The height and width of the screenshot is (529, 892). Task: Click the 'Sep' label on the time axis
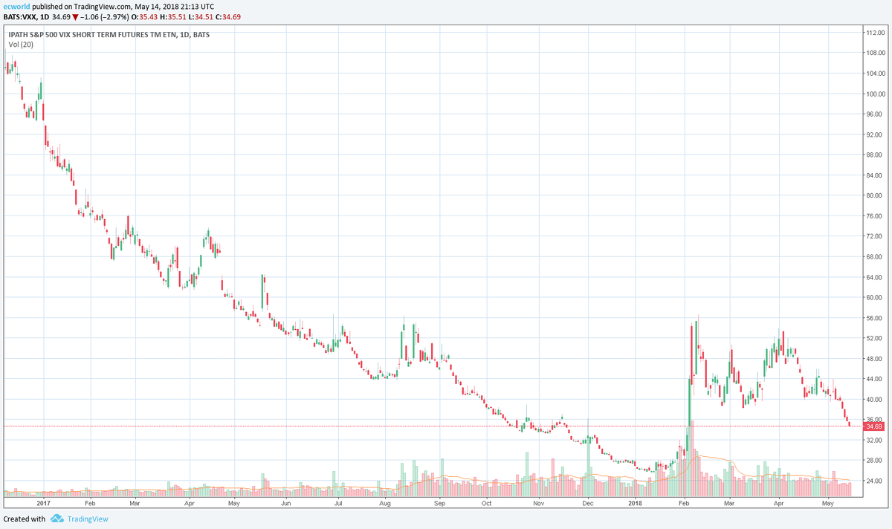click(439, 503)
